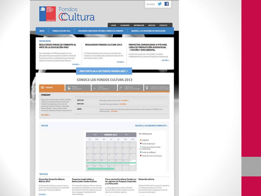
Task: Open Ver más under Resultados FAE
Action: coord(76,65)
